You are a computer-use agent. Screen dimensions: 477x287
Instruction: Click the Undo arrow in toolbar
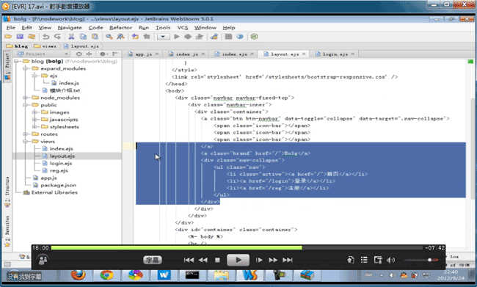(46, 37)
